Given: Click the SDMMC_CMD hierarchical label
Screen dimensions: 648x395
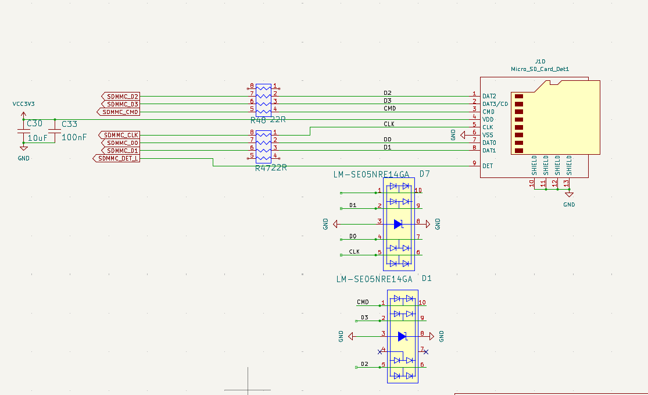Looking at the screenshot, I should pyautogui.click(x=120, y=112).
